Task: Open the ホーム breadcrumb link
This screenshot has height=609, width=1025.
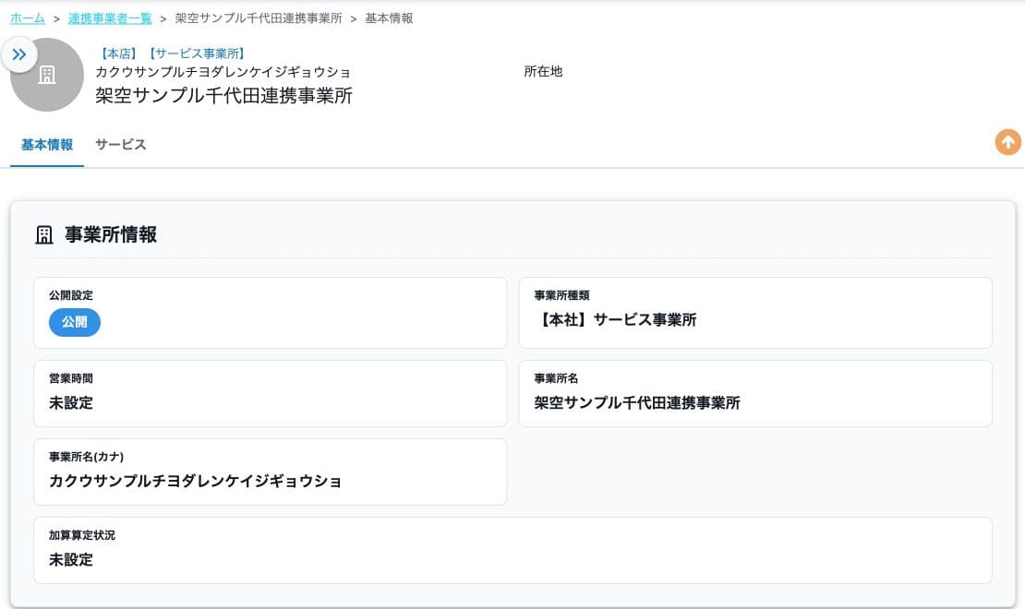Action: pos(28,18)
